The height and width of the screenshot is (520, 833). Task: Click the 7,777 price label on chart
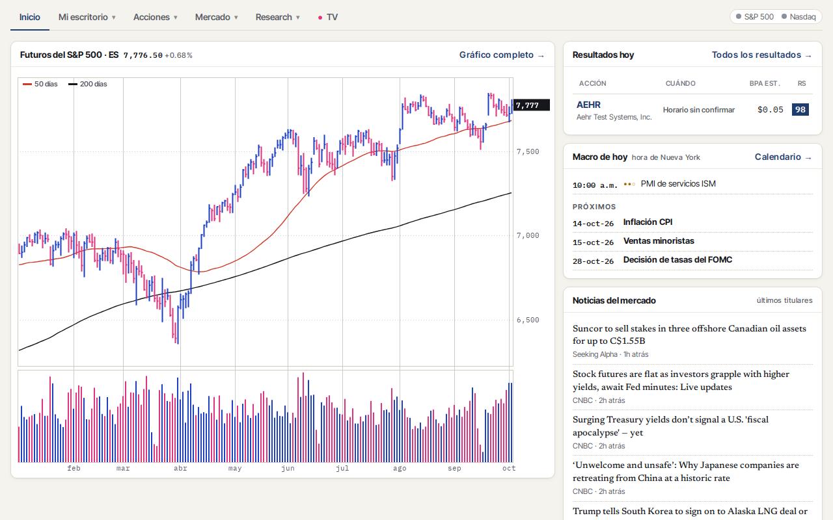(x=531, y=105)
